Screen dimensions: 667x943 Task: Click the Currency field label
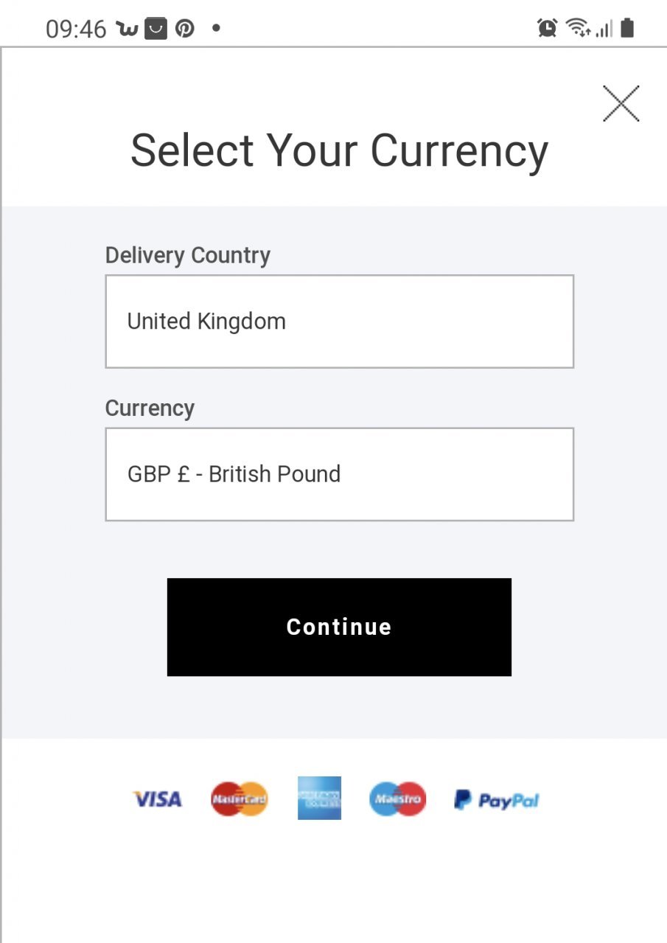(150, 408)
